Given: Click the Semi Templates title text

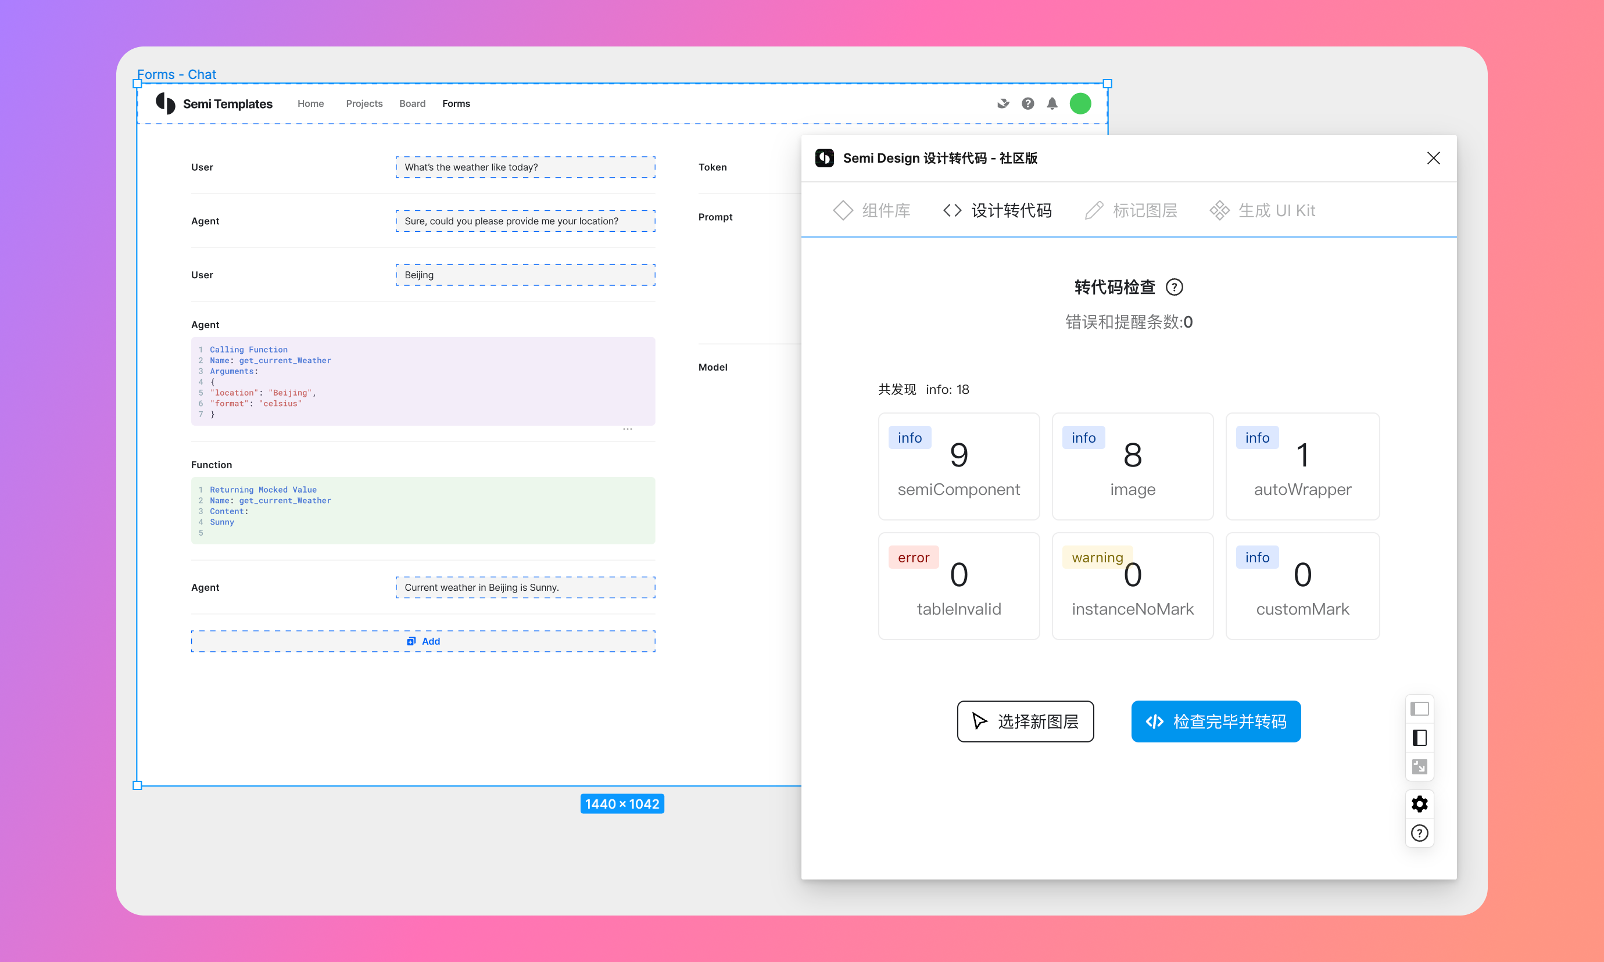Looking at the screenshot, I should [228, 104].
